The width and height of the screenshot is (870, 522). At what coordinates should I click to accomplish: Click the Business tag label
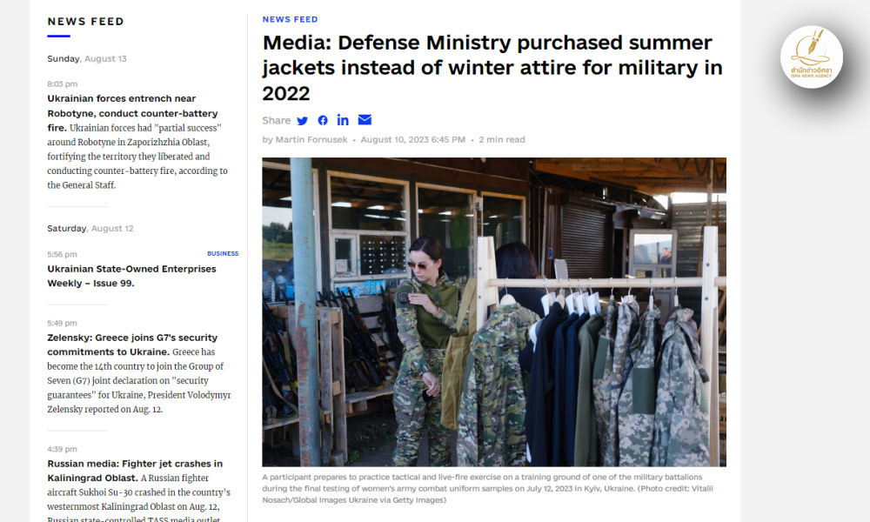point(223,253)
